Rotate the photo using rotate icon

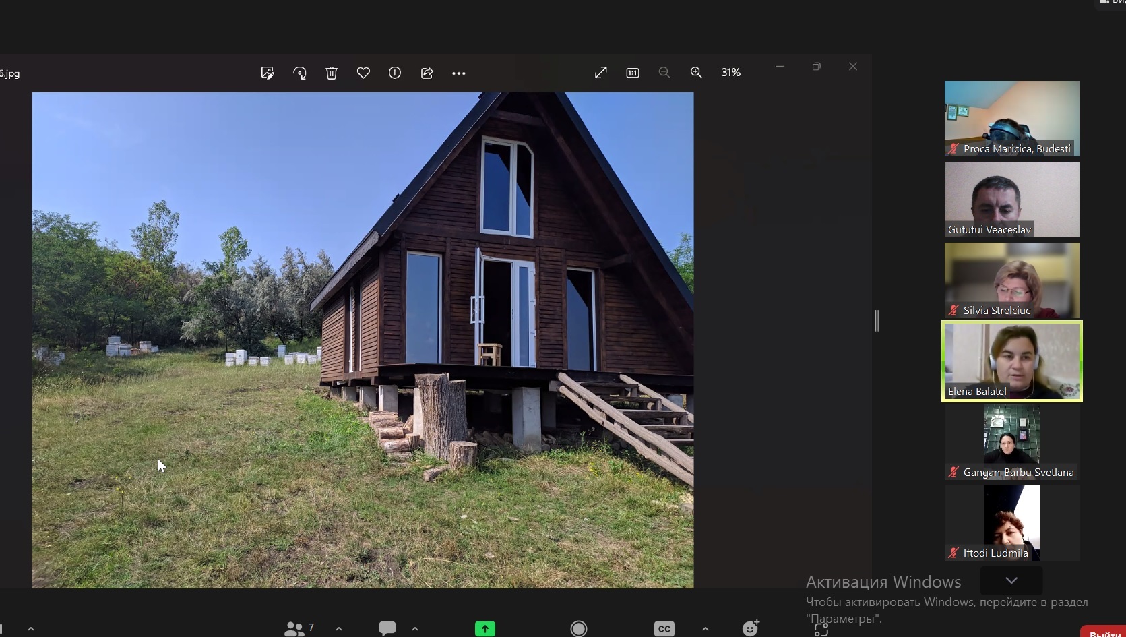click(300, 73)
